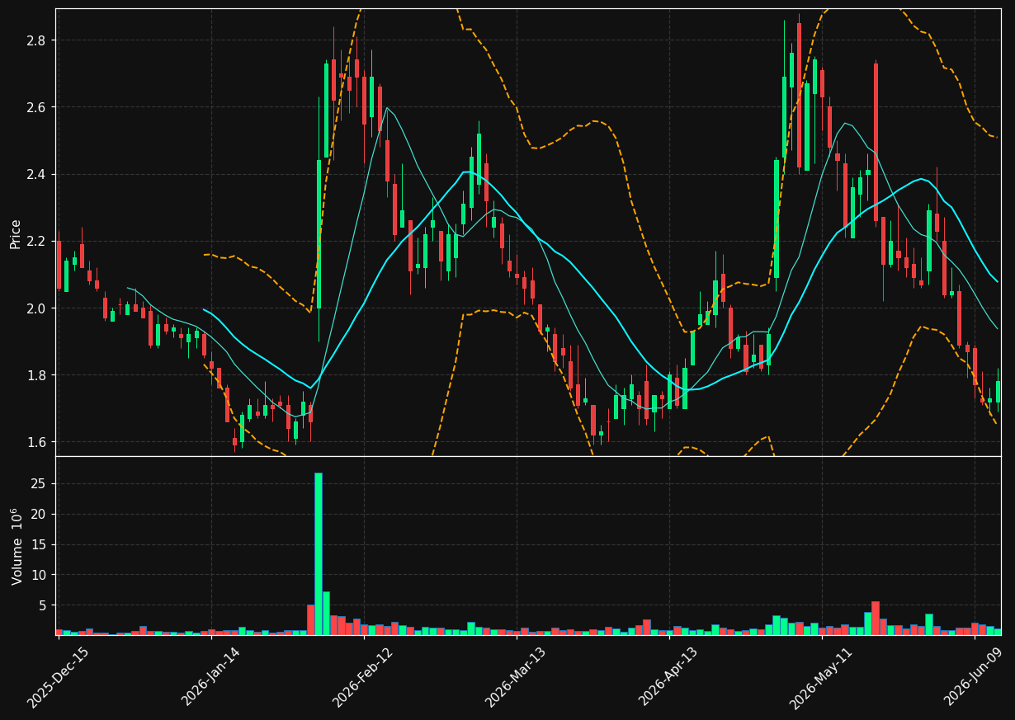Image resolution: width=1015 pixels, height=720 pixels.
Task: Click the 2026-Mar-13 date label
Action: pyautogui.click(x=515, y=677)
